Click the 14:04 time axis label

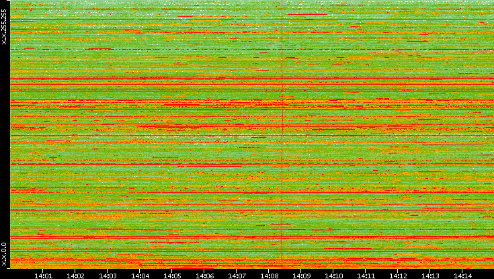(140, 276)
